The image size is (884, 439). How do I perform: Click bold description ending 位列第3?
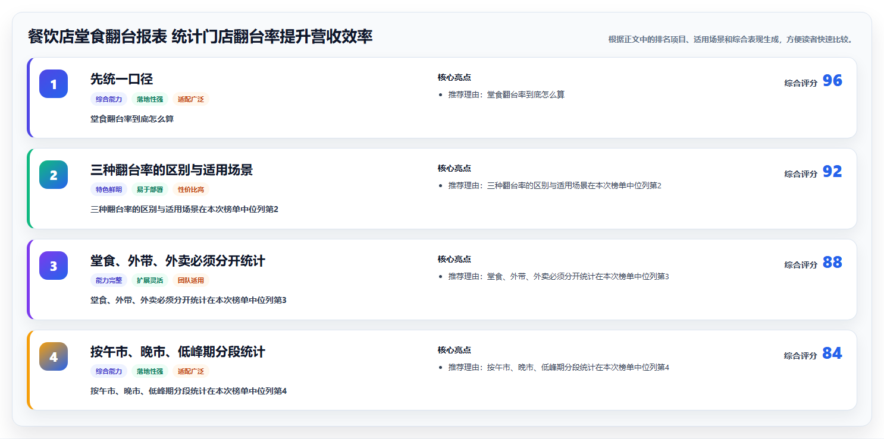point(189,300)
